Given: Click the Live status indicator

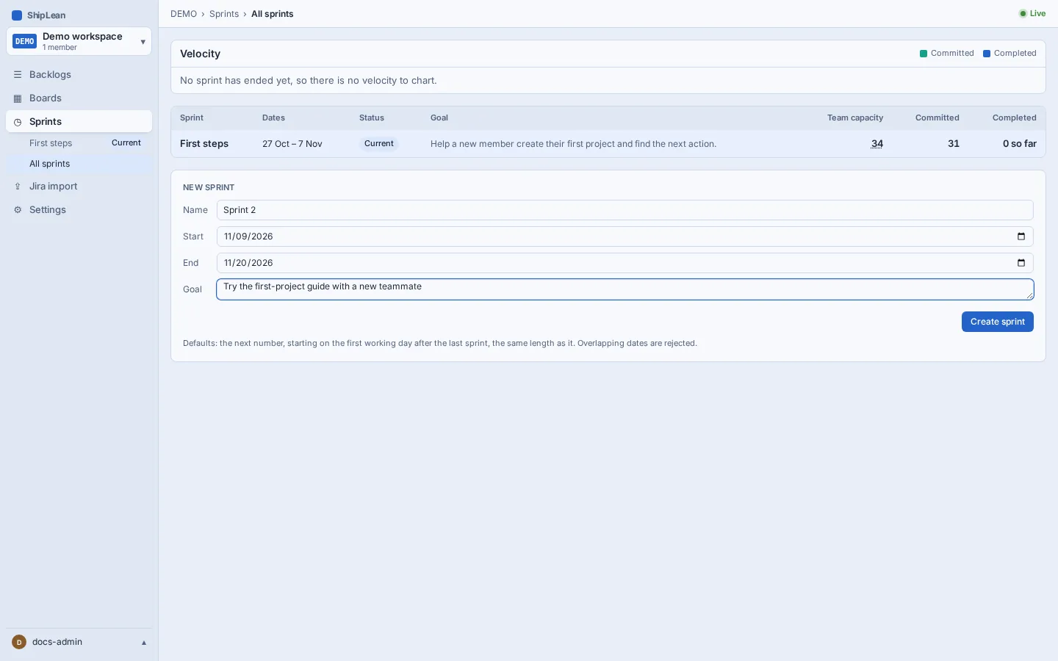Looking at the screenshot, I should (x=1032, y=14).
